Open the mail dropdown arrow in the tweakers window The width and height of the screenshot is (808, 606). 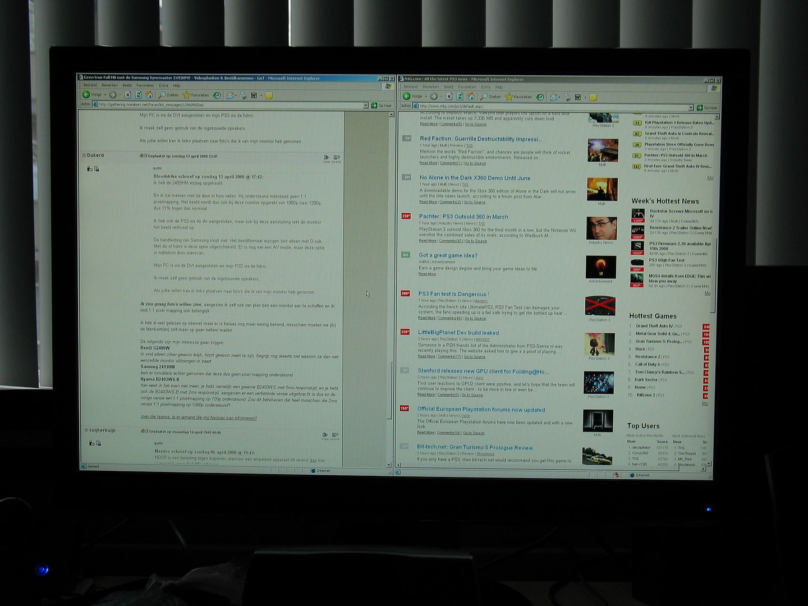(236, 95)
